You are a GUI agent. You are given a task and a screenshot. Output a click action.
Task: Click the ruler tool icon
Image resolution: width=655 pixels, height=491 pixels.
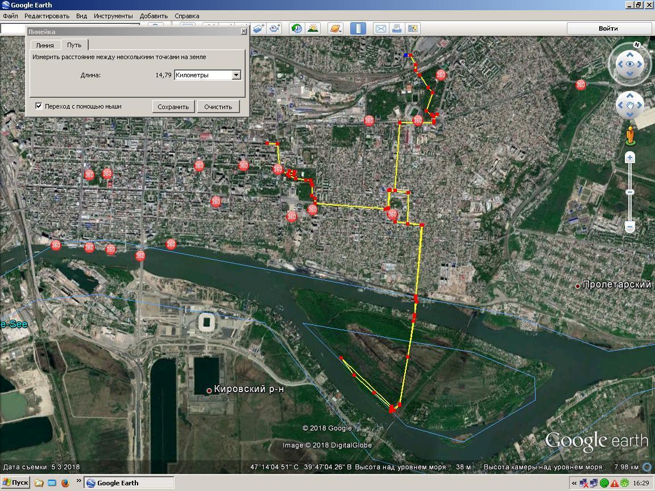358,28
